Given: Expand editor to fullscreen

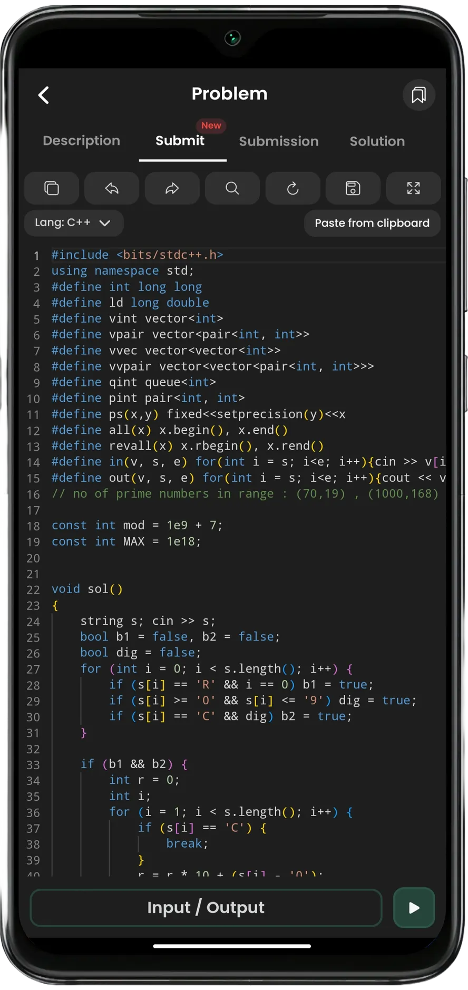Looking at the screenshot, I should pyautogui.click(x=413, y=188).
